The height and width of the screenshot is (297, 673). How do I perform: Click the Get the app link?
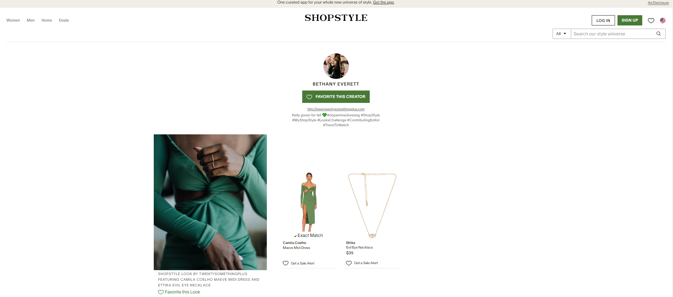pos(383,2)
